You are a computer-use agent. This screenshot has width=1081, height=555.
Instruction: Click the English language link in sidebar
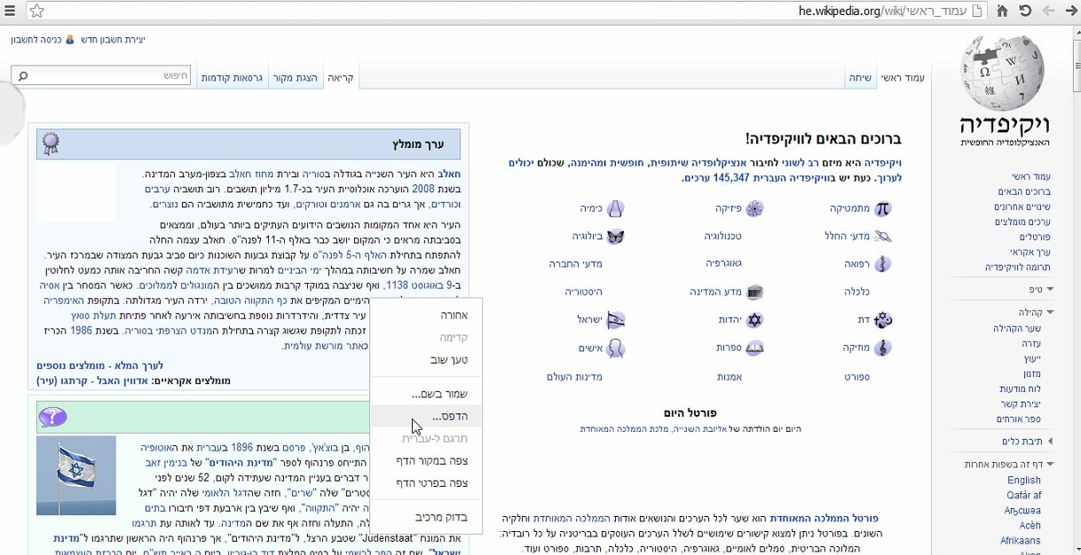(1023, 481)
